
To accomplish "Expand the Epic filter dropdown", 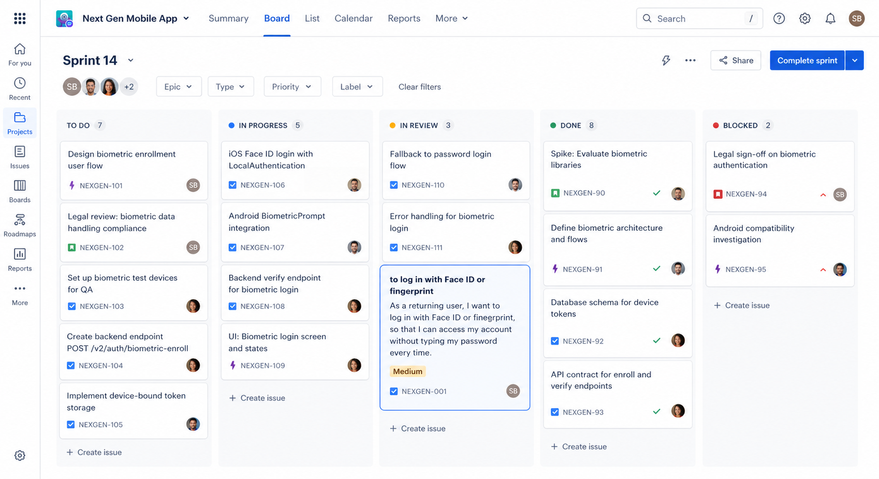I will click(x=179, y=86).
